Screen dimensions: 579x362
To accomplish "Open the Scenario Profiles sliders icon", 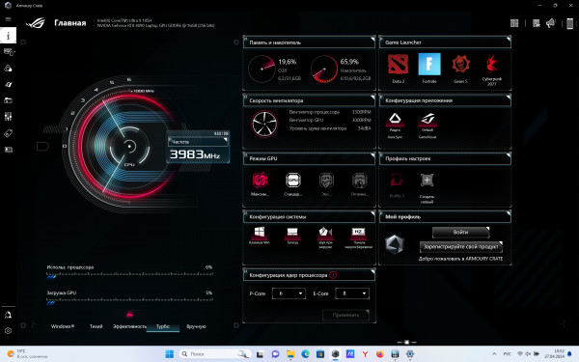I will [8, 117].
